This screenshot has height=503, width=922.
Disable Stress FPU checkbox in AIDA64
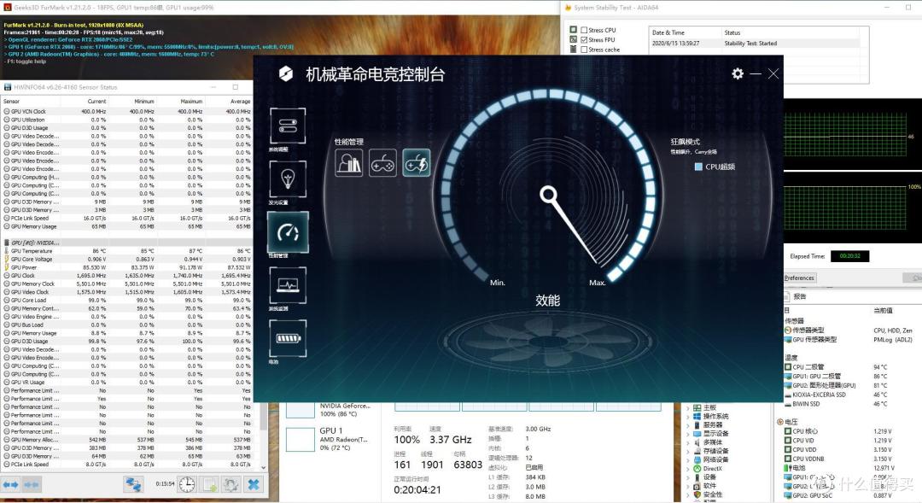click(584, 39)
